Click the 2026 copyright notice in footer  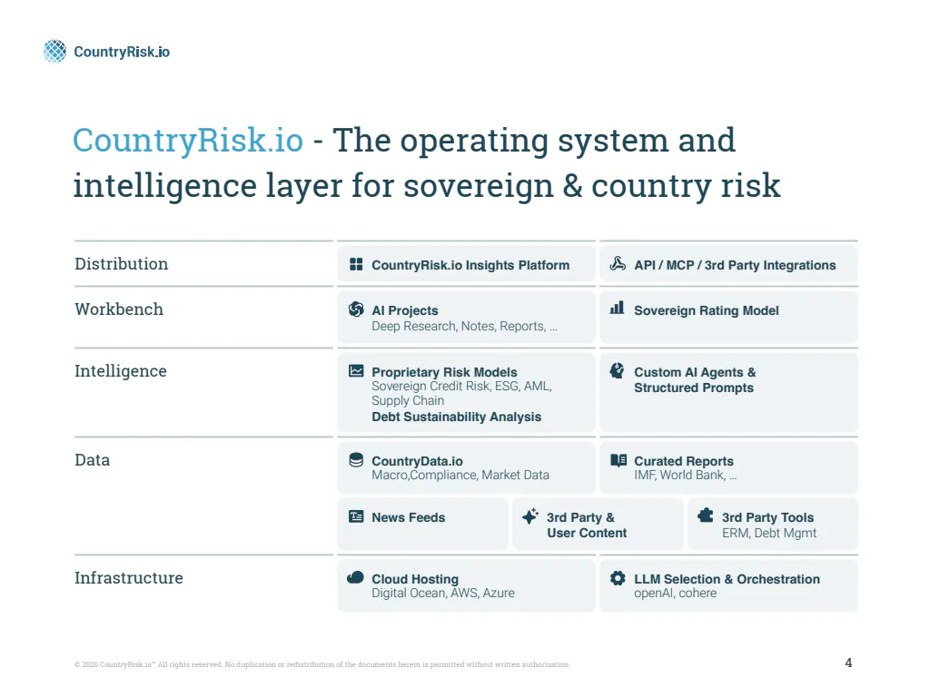tap(322, 664)
